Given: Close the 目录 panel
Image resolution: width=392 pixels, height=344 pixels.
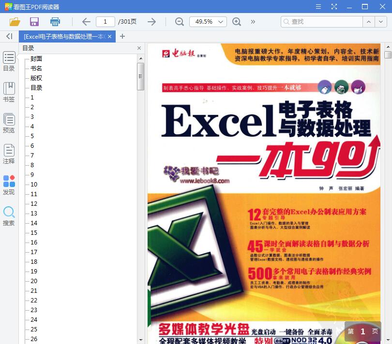Looking at the screenshot, I should [139, 48].
